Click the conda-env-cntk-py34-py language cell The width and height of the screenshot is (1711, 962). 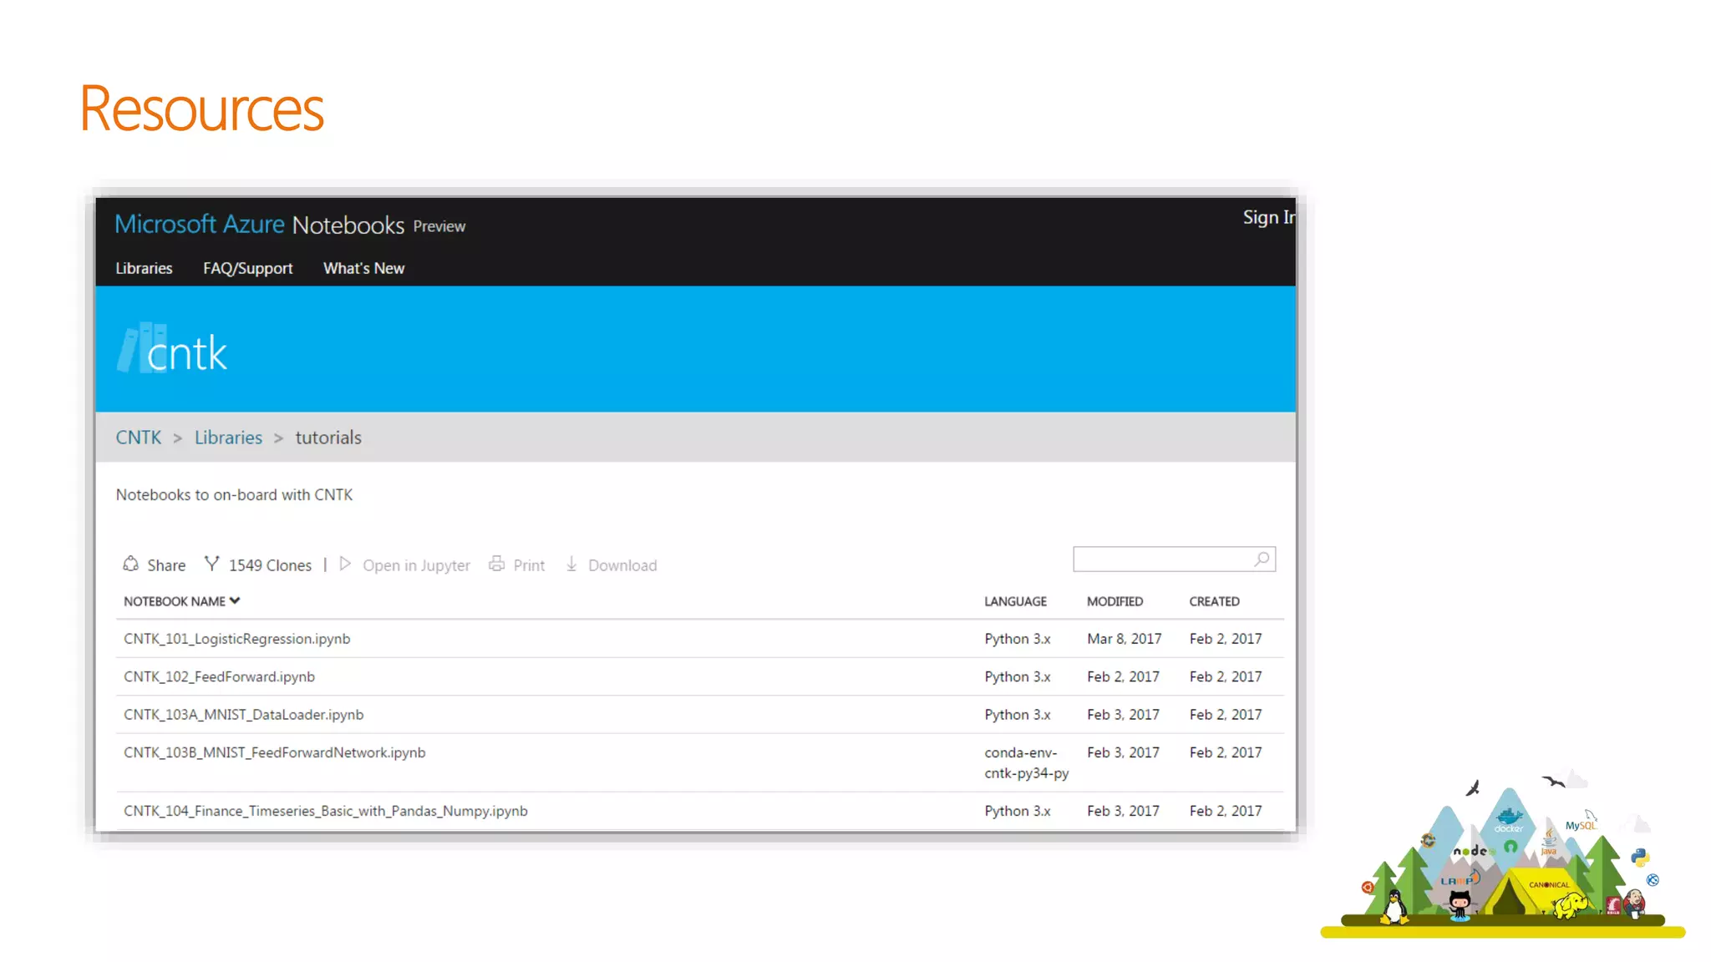[1026, 762]
